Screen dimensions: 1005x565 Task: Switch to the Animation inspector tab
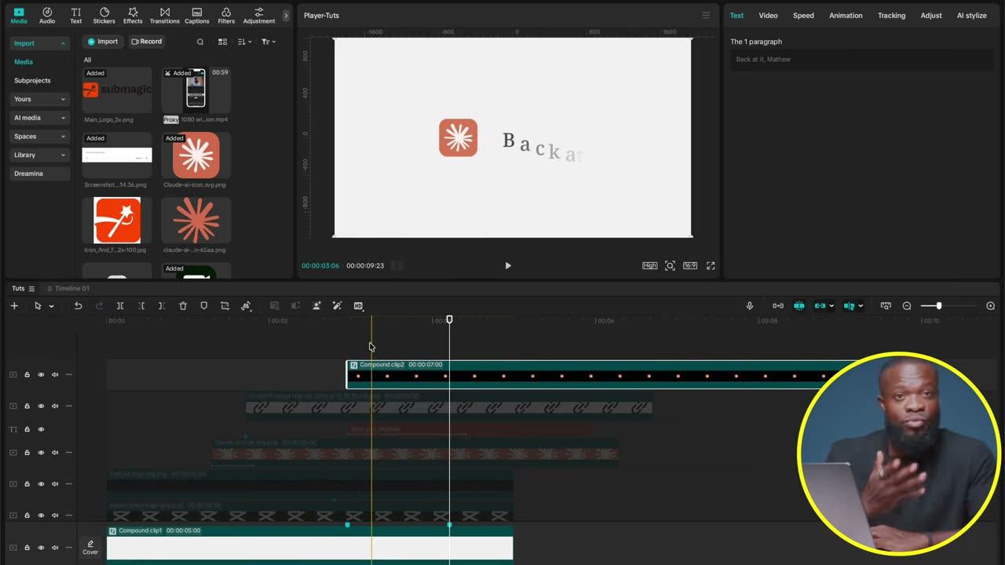click(x=846, y=16)
